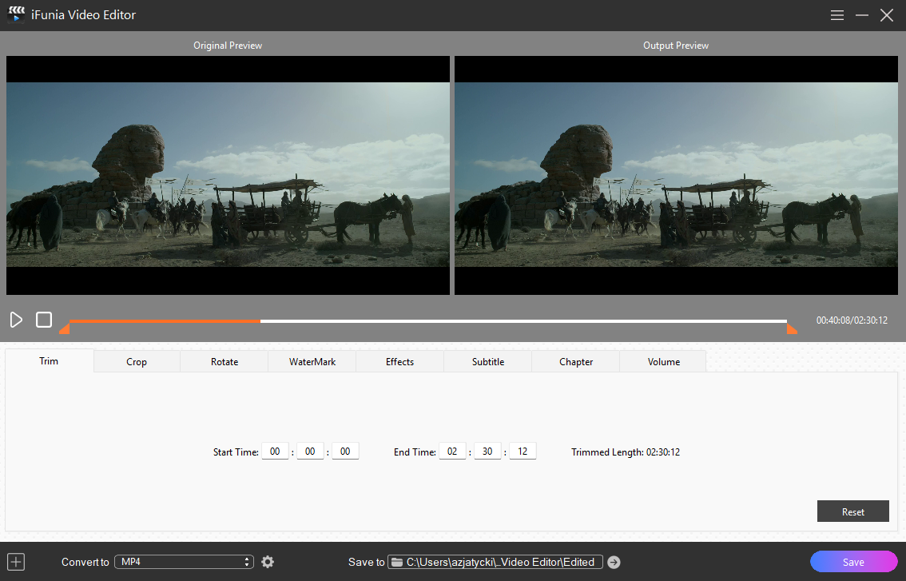906x581 pixels.
Task: Open the WaterMark tab
Action: (x=312, y=361)
